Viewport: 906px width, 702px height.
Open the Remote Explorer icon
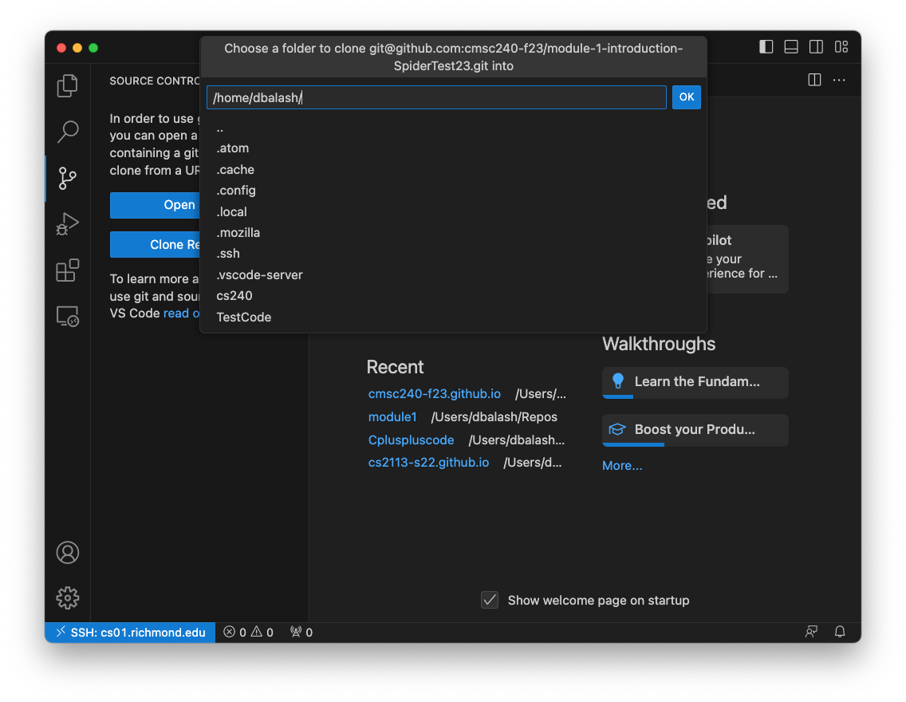point(68,317)
